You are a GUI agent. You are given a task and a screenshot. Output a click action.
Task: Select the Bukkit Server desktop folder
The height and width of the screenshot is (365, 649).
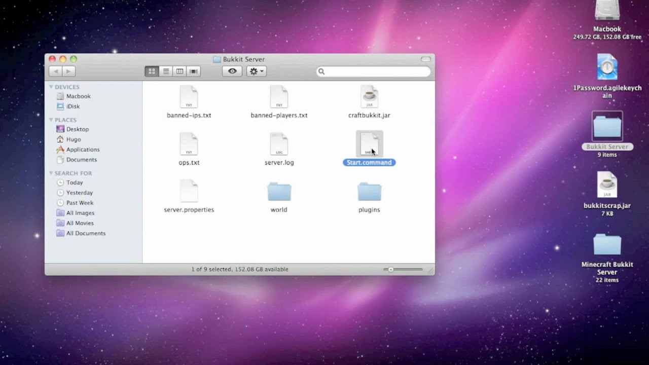coord(607,126)
